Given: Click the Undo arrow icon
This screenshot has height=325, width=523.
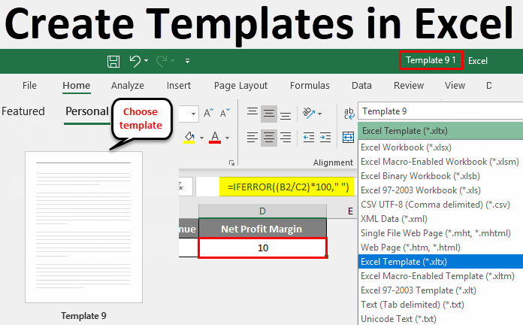Looking at the screenshot, I should tap(135, 61).
